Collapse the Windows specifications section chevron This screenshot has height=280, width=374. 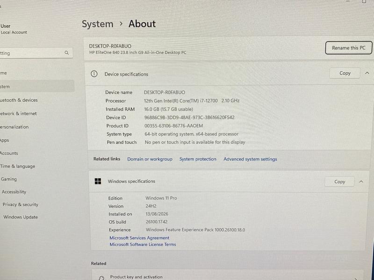pyautogui.click(x=361, y=182)
